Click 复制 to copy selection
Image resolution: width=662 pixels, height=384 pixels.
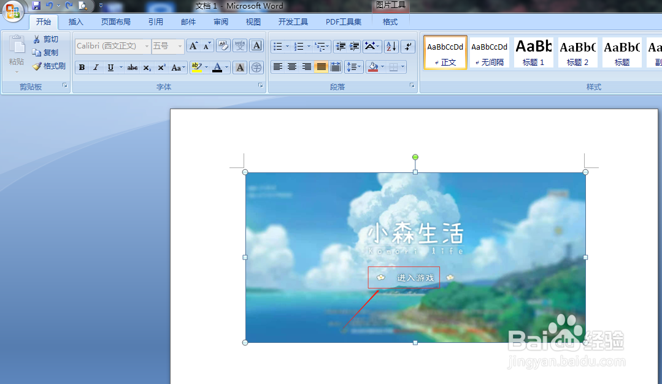[45, 53]
